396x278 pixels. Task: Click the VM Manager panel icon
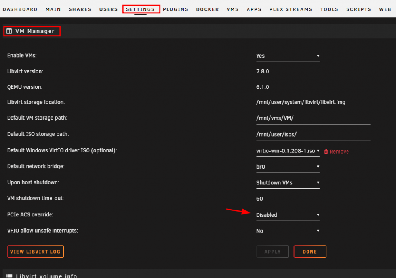pyautogui.click(x=10, y=31)
